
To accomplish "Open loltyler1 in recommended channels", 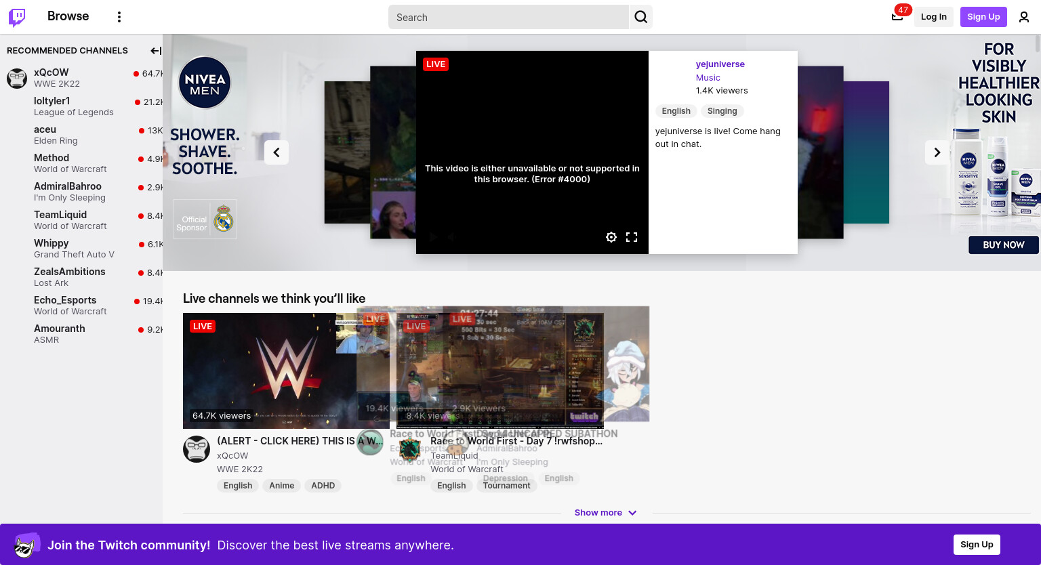I will pyautogui.click(x=81, y=106).
